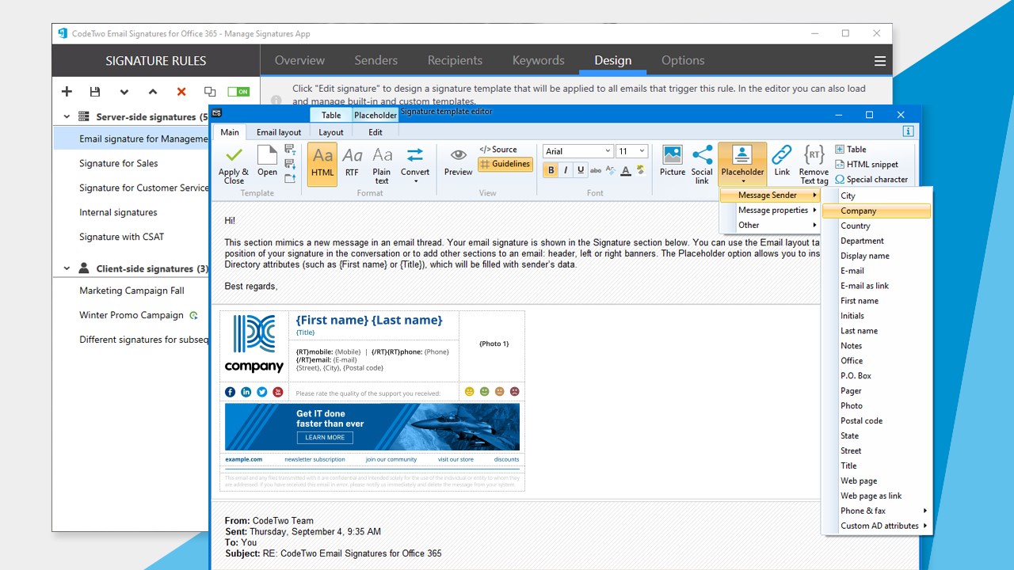Click the font color A button
This screenshot has height=570, width=1014.
tap(626, 170)
